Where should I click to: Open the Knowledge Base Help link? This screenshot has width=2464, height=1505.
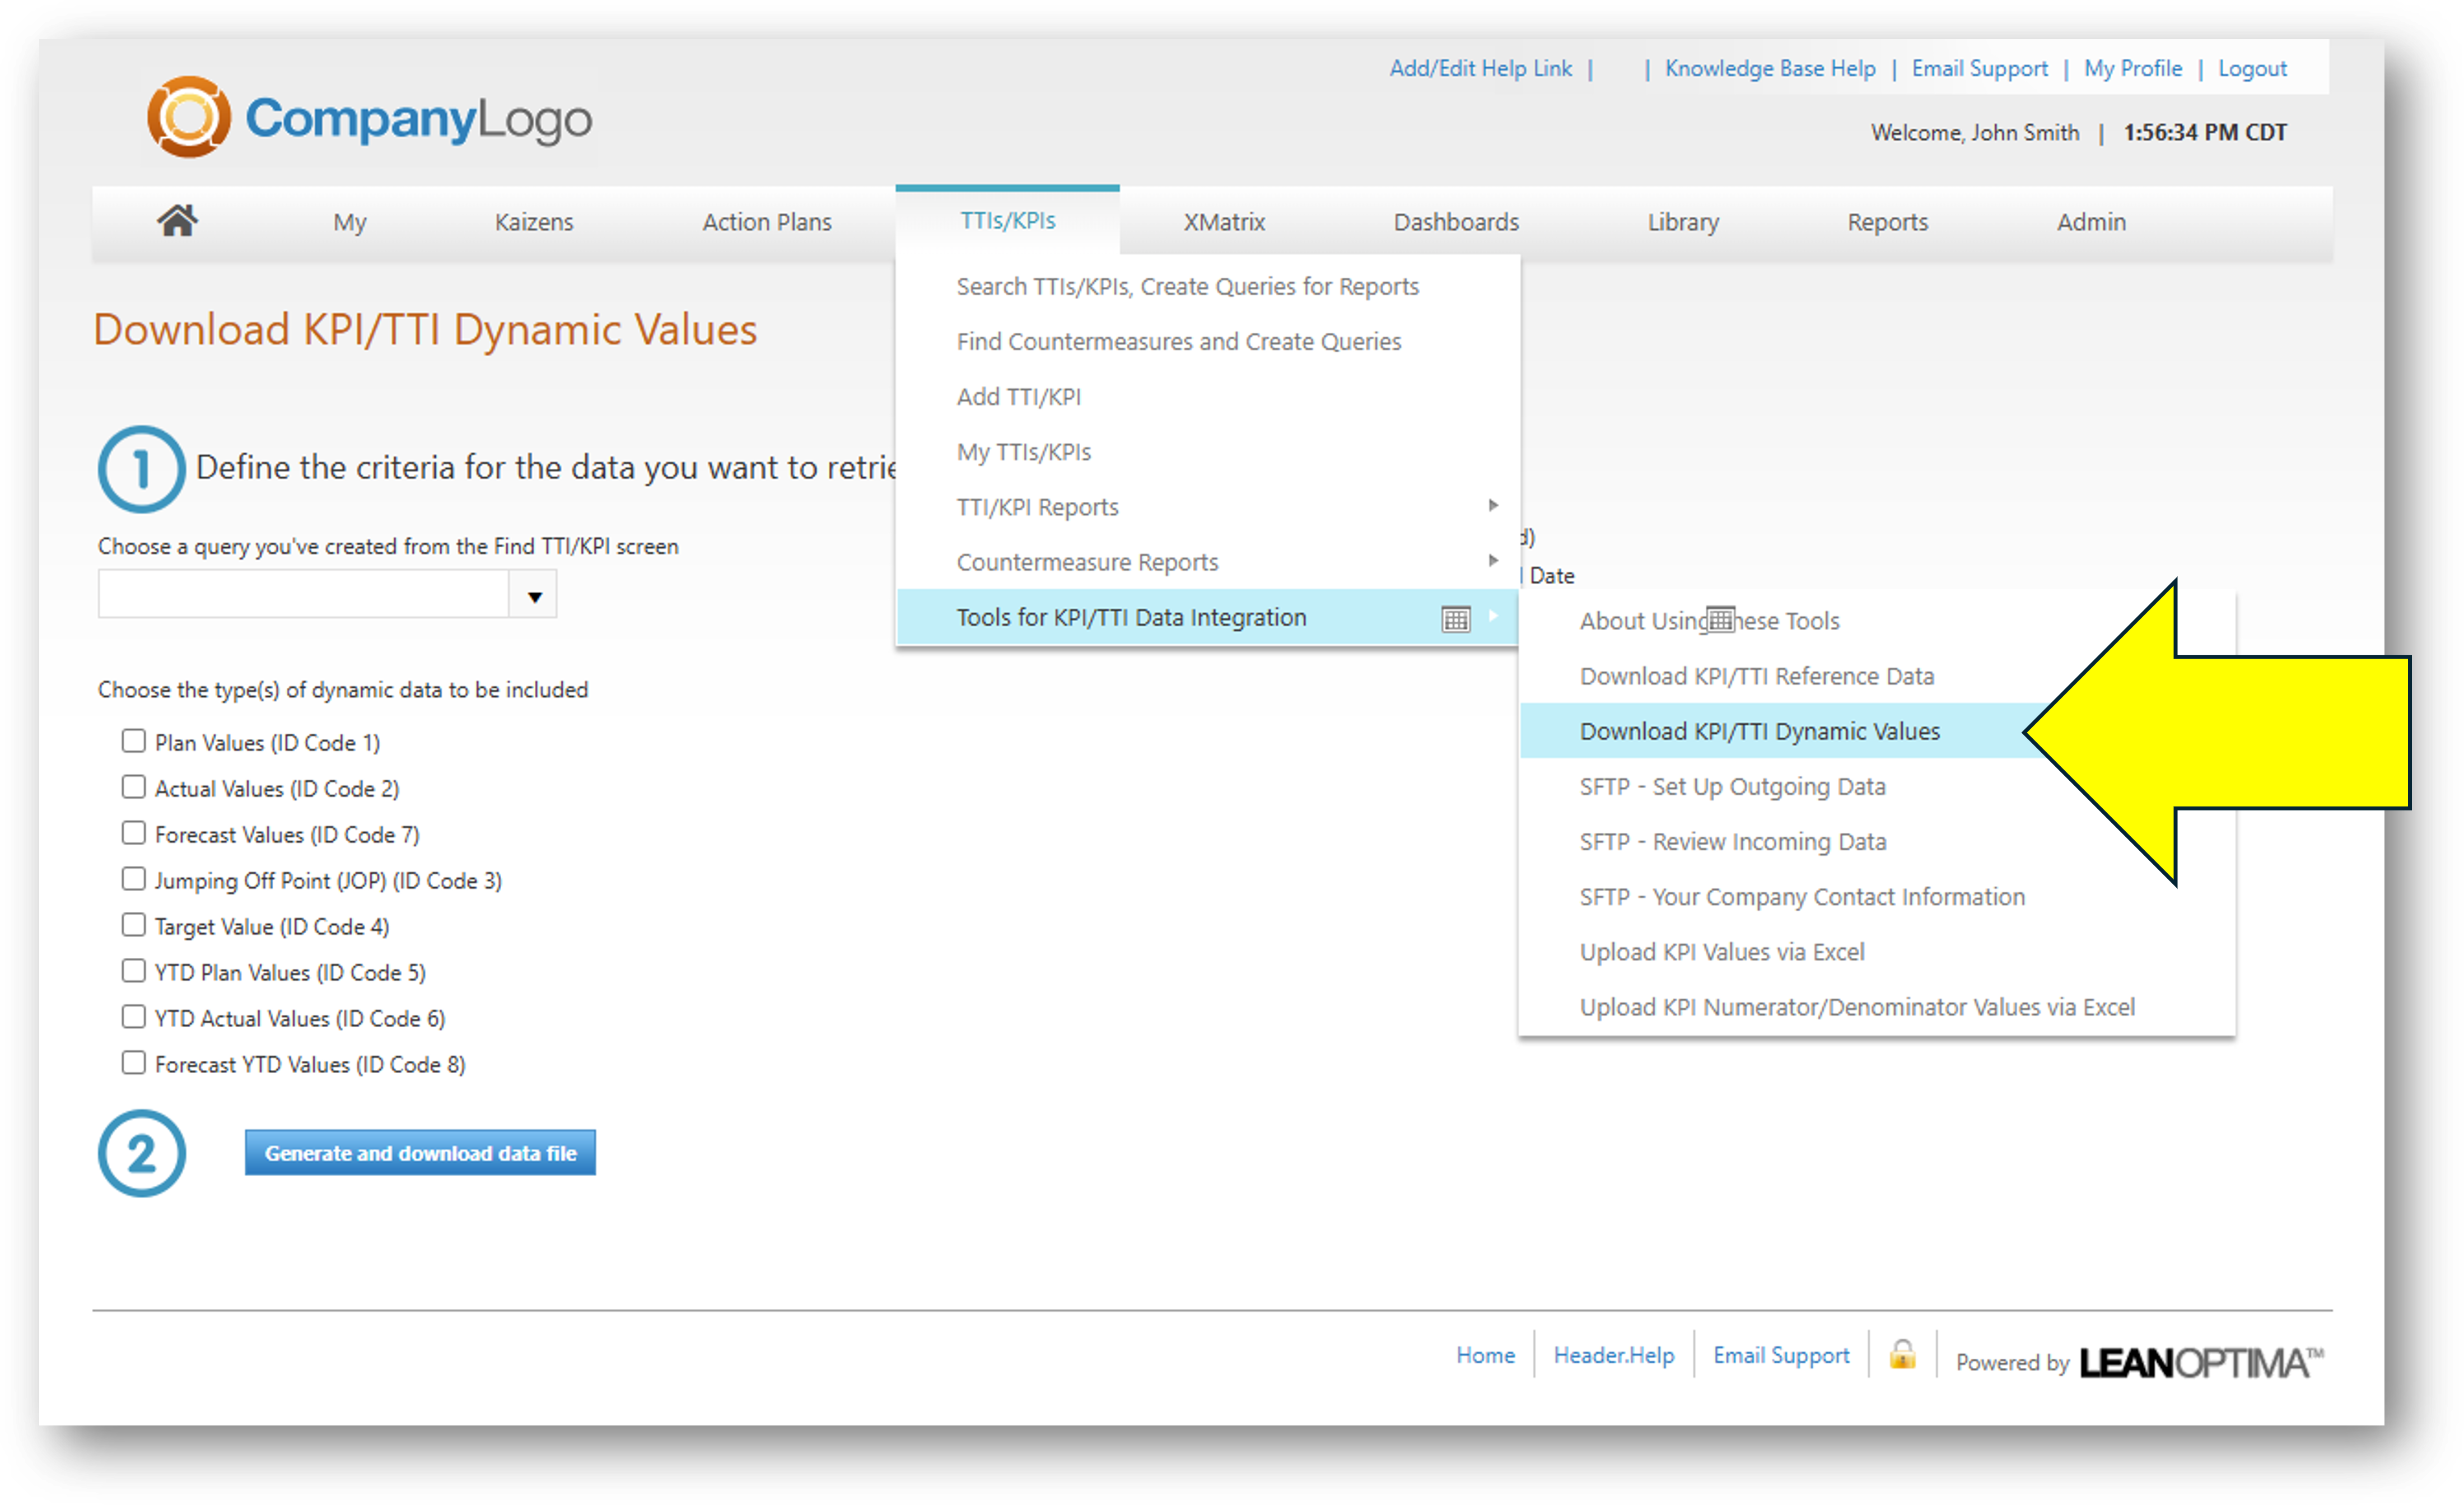(x=1769, y=68)
